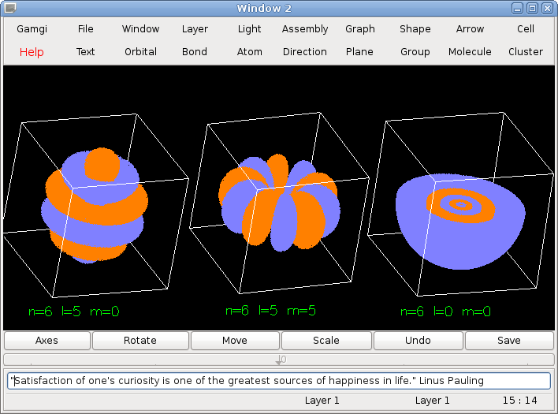Maximize Window 2

[x=532, y=8]
